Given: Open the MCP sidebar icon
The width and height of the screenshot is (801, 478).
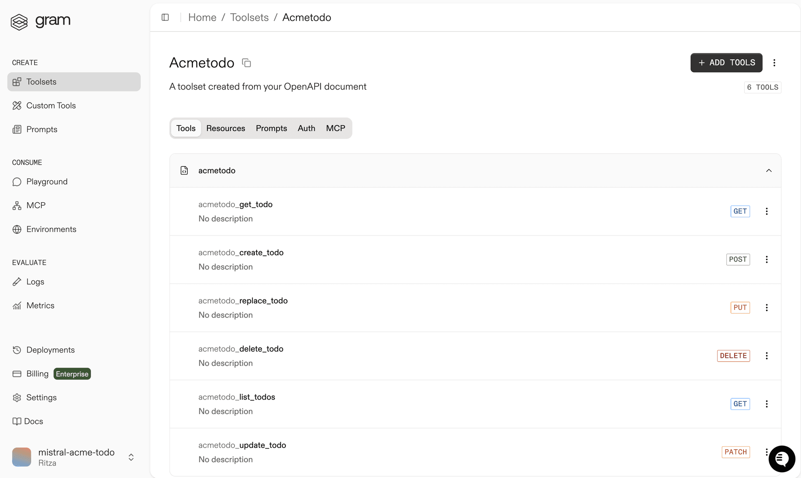Looking at the screenshot, I should pyautogui.click(x=17, y=205).
